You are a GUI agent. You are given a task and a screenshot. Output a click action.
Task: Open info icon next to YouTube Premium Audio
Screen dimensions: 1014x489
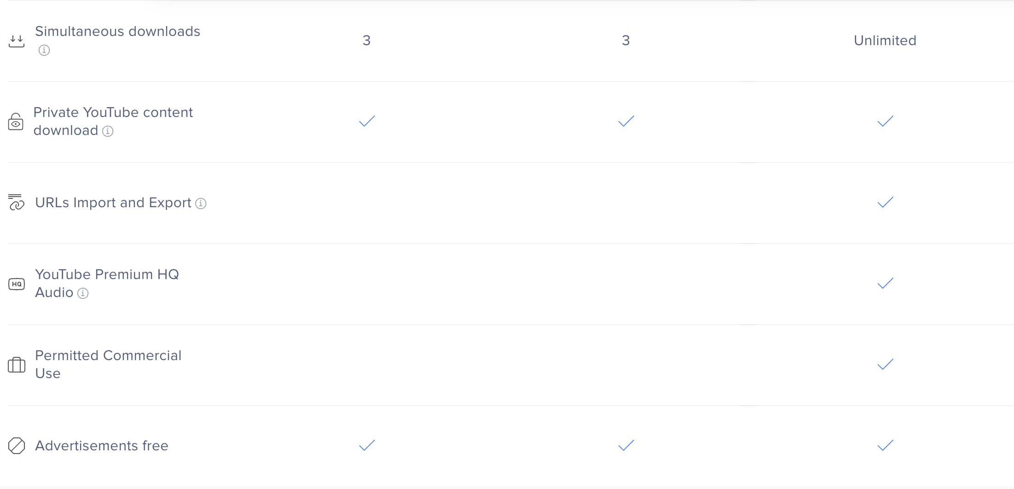click(83, 293)
